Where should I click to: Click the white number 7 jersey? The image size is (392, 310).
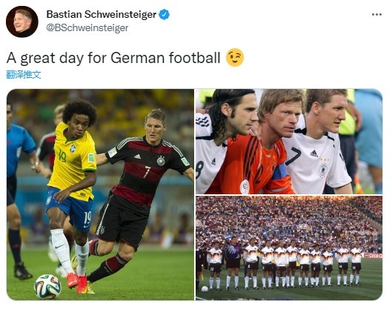[317, 162]
